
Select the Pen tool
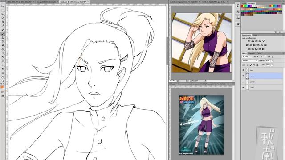(3, 61)
